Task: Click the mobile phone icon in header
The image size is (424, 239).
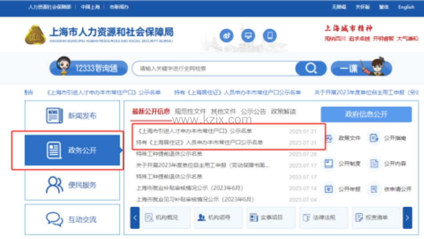Action: click(x=269, y=35)
